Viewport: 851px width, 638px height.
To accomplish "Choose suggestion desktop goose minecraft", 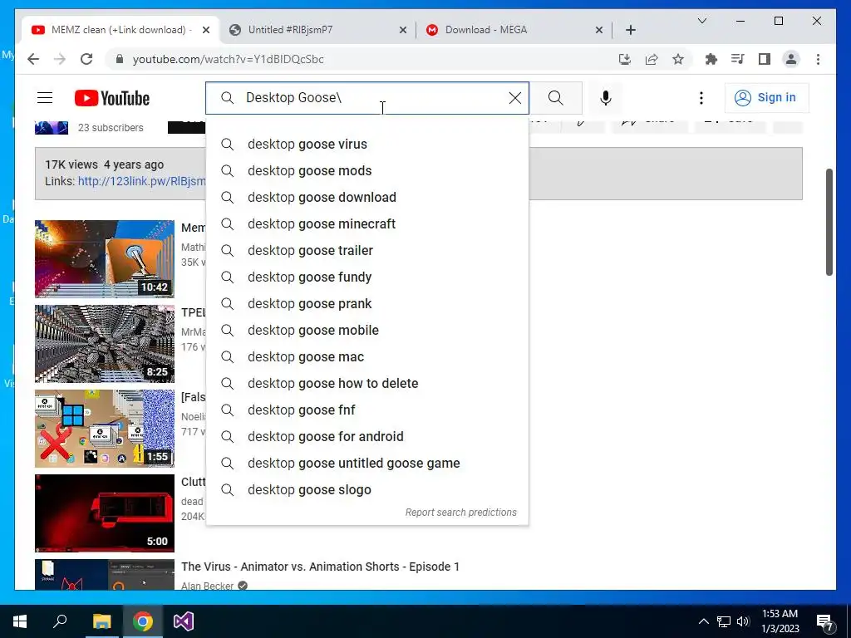I will coord(367,223).
